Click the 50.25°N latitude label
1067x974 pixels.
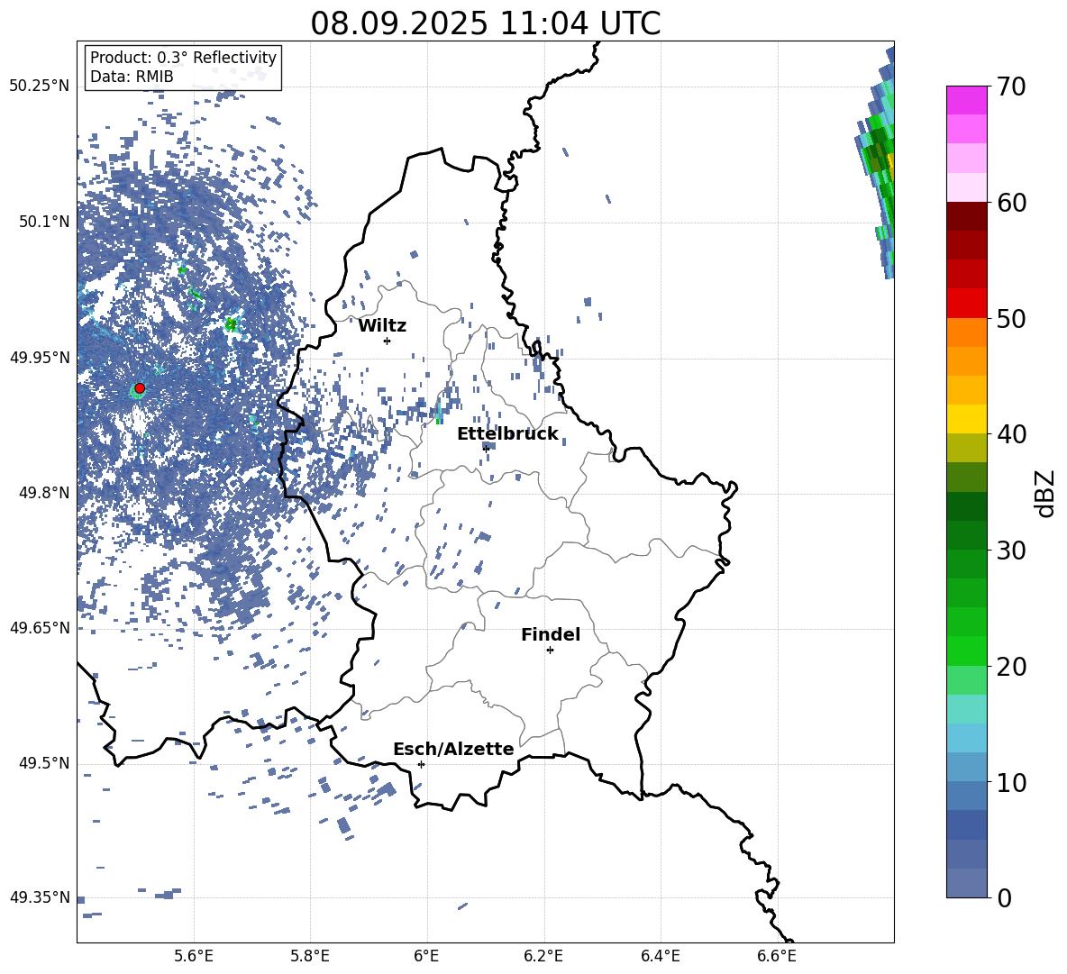tap(40, 86)
